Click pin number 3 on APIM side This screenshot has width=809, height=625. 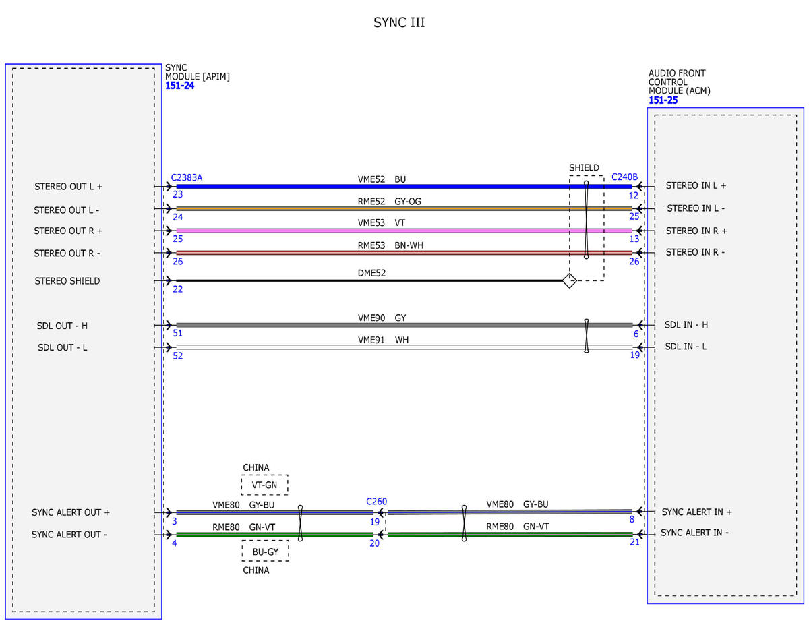pos(175,521)
